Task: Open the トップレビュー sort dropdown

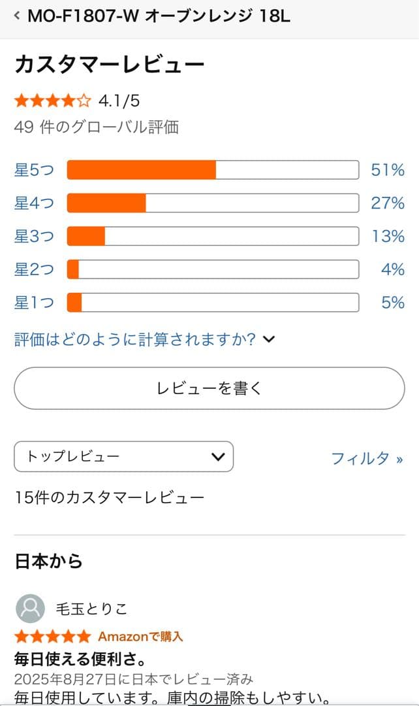Action: coord(123,456)
